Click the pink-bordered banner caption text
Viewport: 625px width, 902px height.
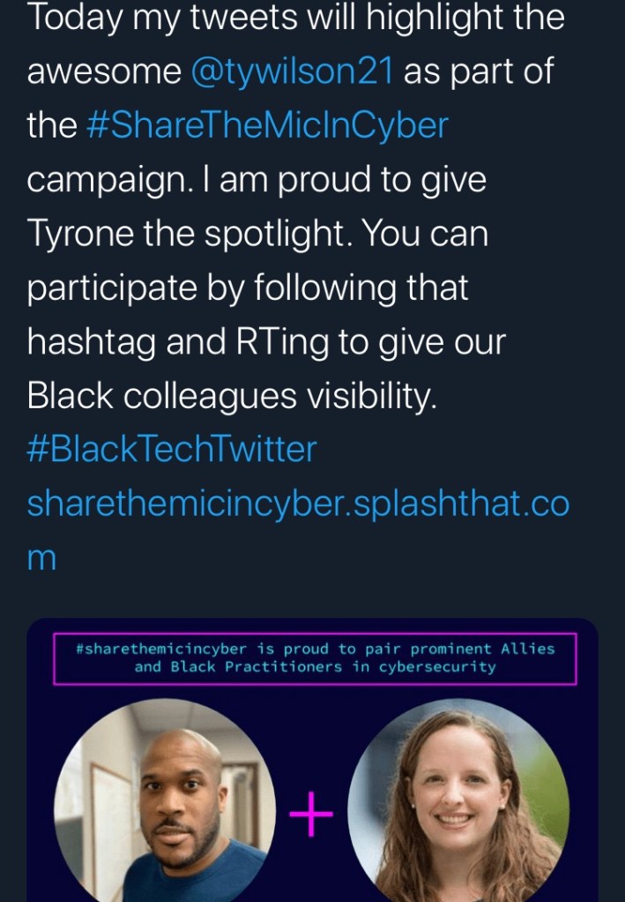tap(315, 658)
